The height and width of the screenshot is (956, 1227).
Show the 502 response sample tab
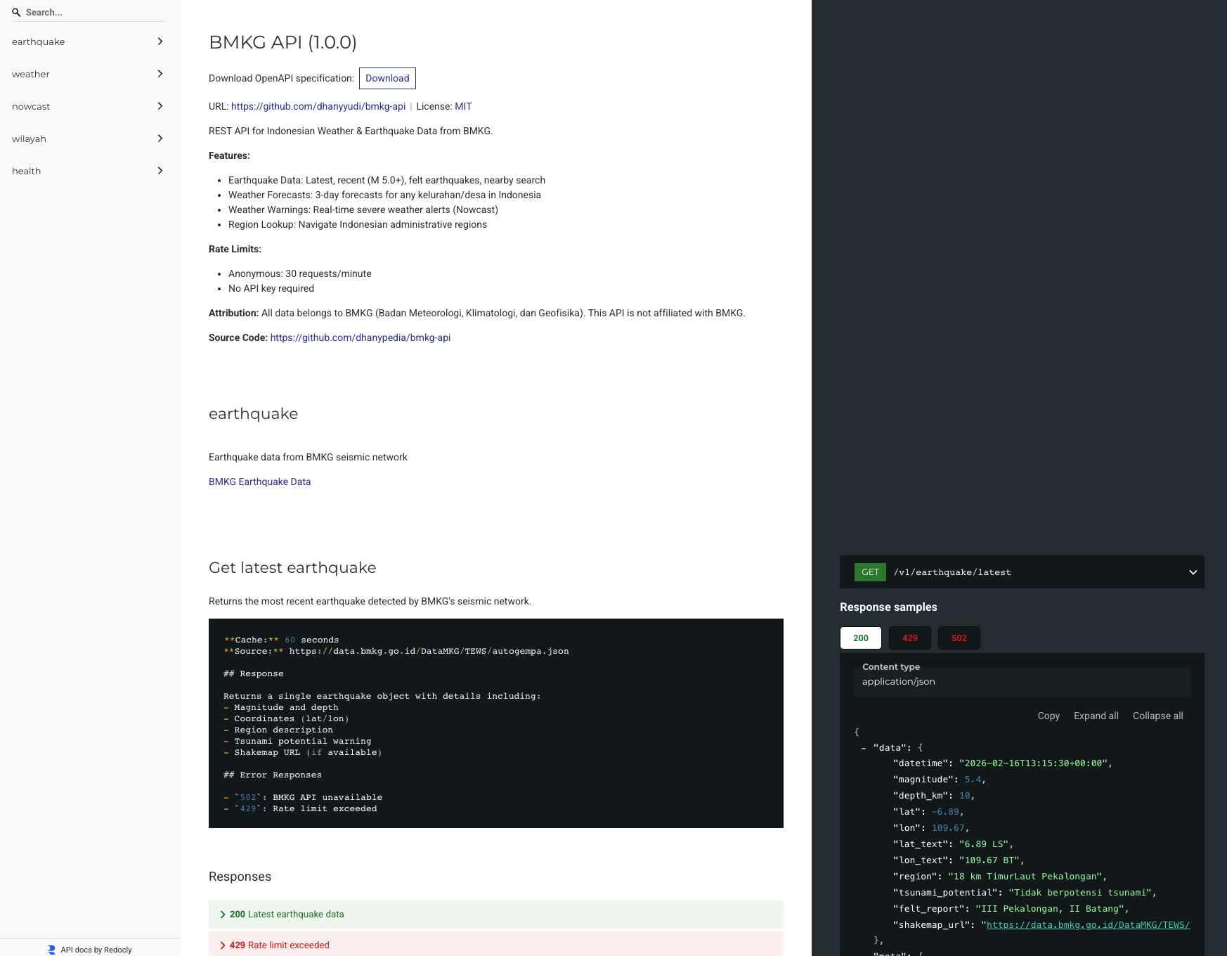(959, 638)
